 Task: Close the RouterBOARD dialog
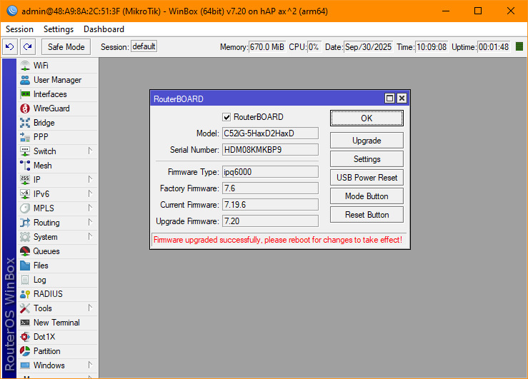click(x=402, y=98)
